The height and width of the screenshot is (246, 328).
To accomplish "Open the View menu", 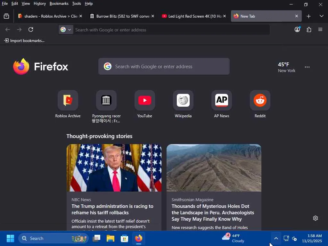I will pyautogui.click(x=26, y=4).
